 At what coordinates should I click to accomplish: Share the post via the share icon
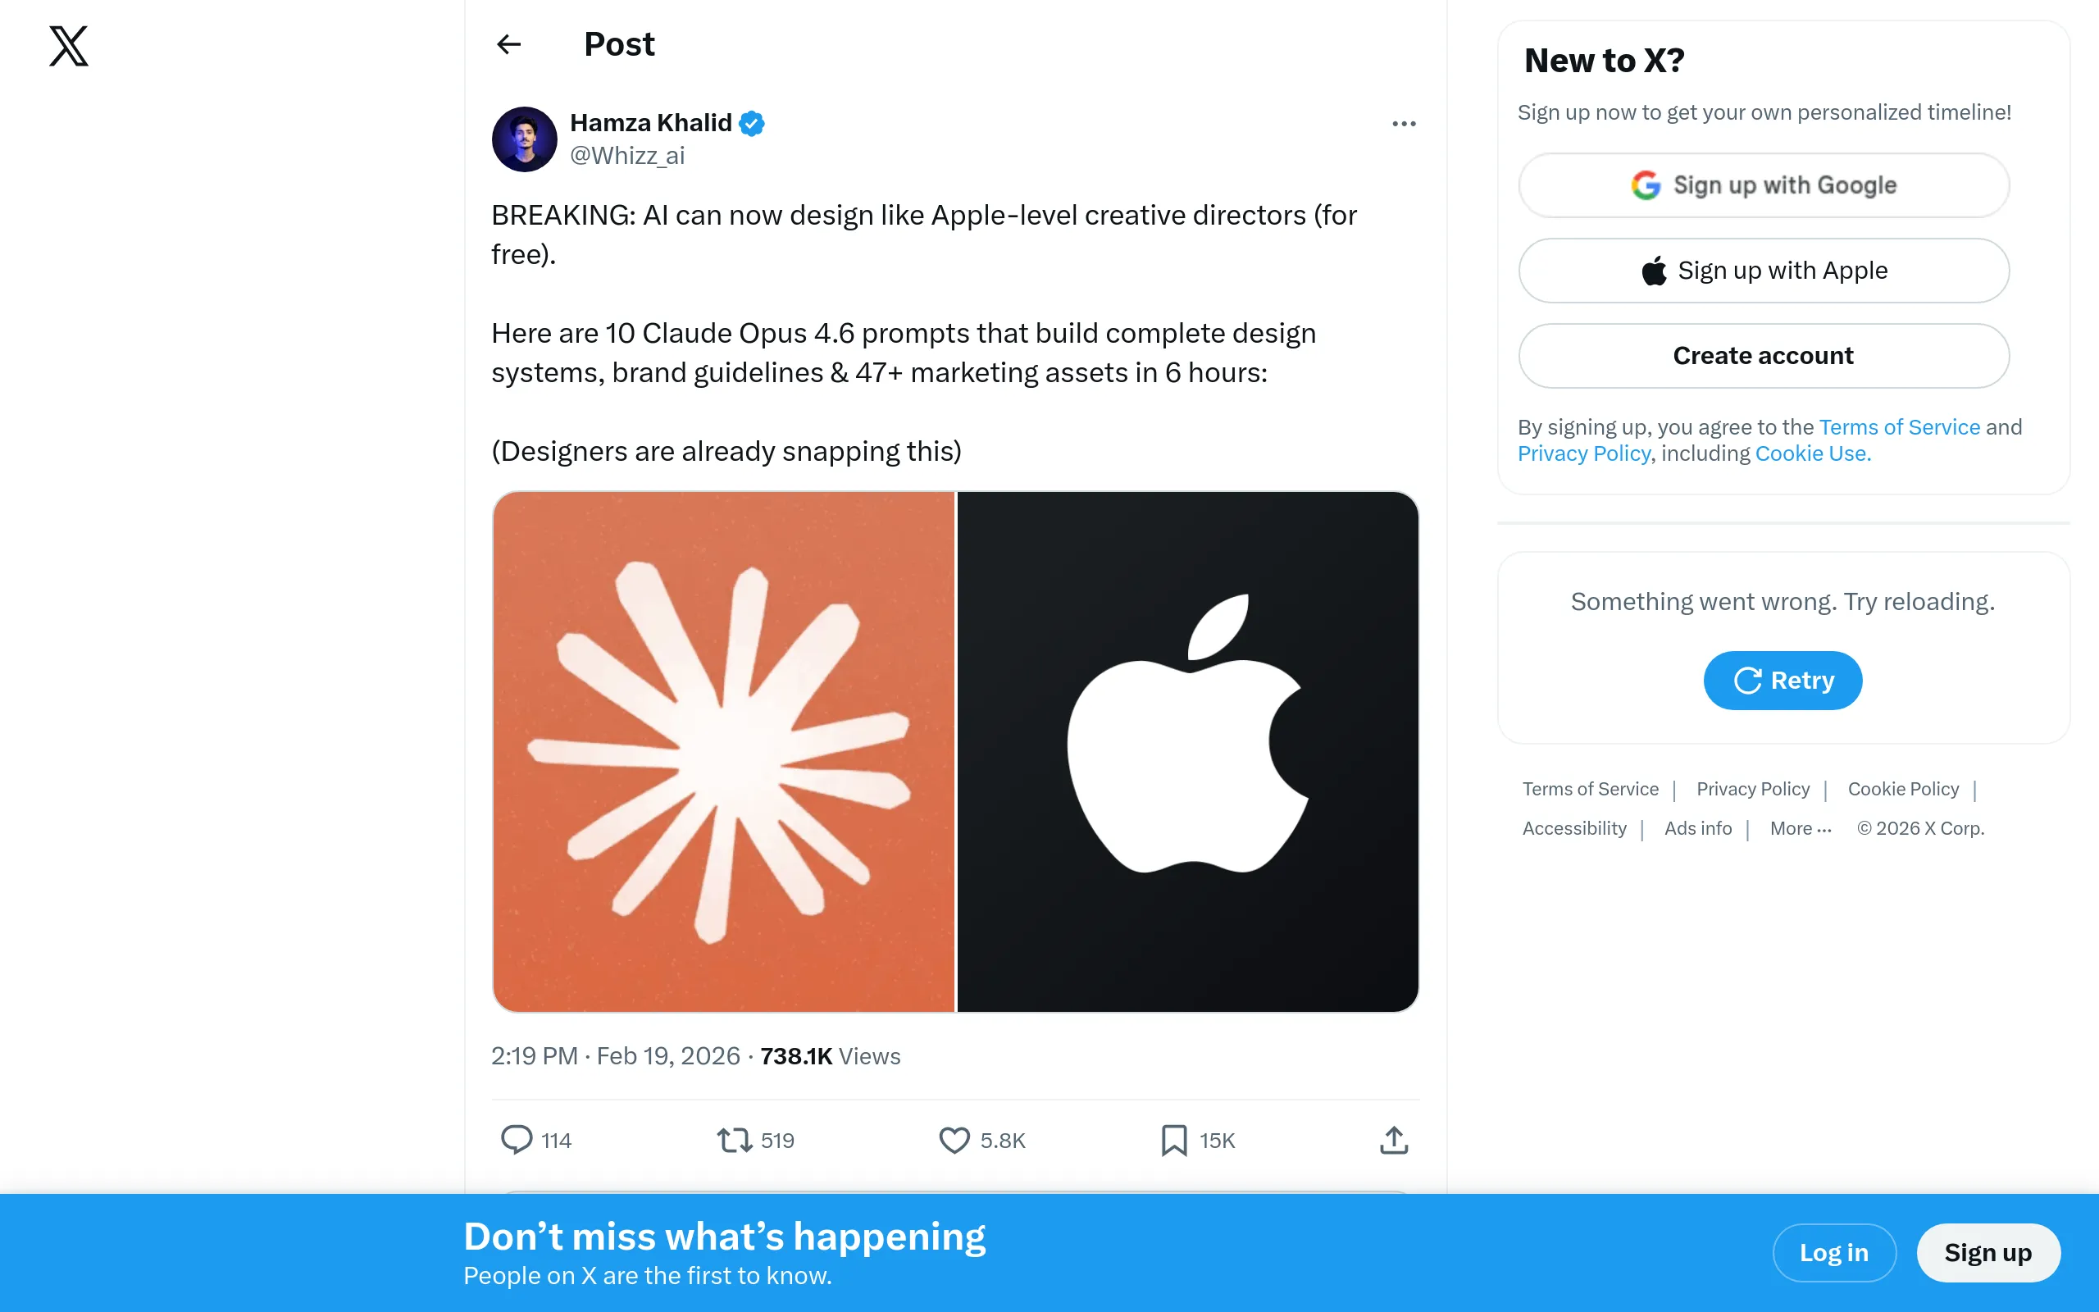[1393, 1139]
